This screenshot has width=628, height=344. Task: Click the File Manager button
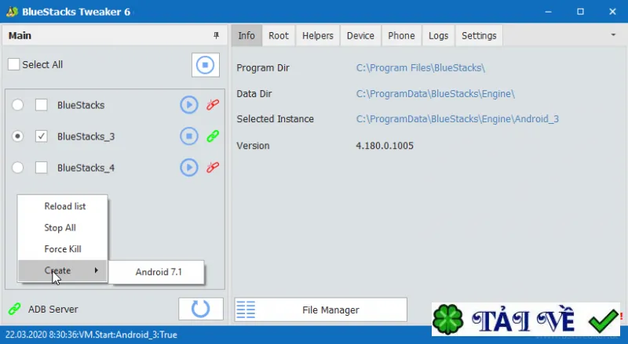click(321, 310)
